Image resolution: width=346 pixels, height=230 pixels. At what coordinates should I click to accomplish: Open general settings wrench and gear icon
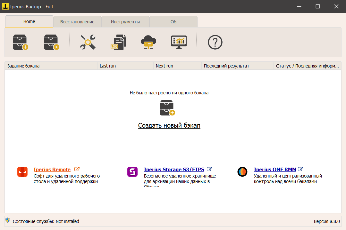pos(88,42)
